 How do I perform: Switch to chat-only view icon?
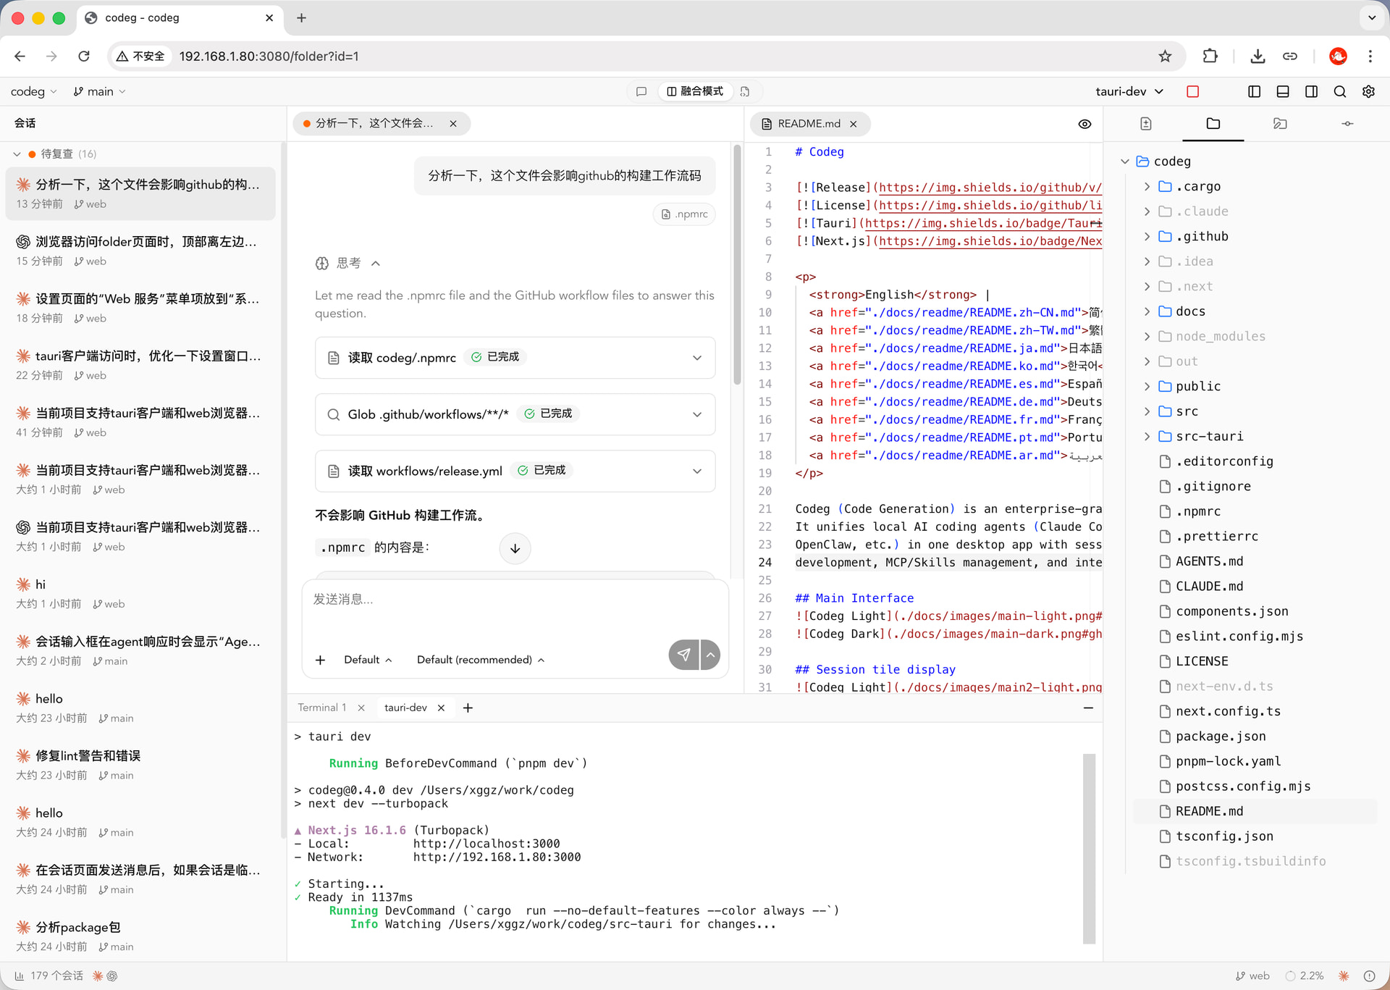tap(641, 91)
